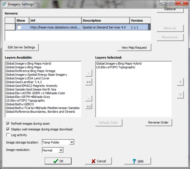The width and height of the screenshot is (190, 169).
Task: Move selected layer up with arrow icon
Action: pos(180,82)
